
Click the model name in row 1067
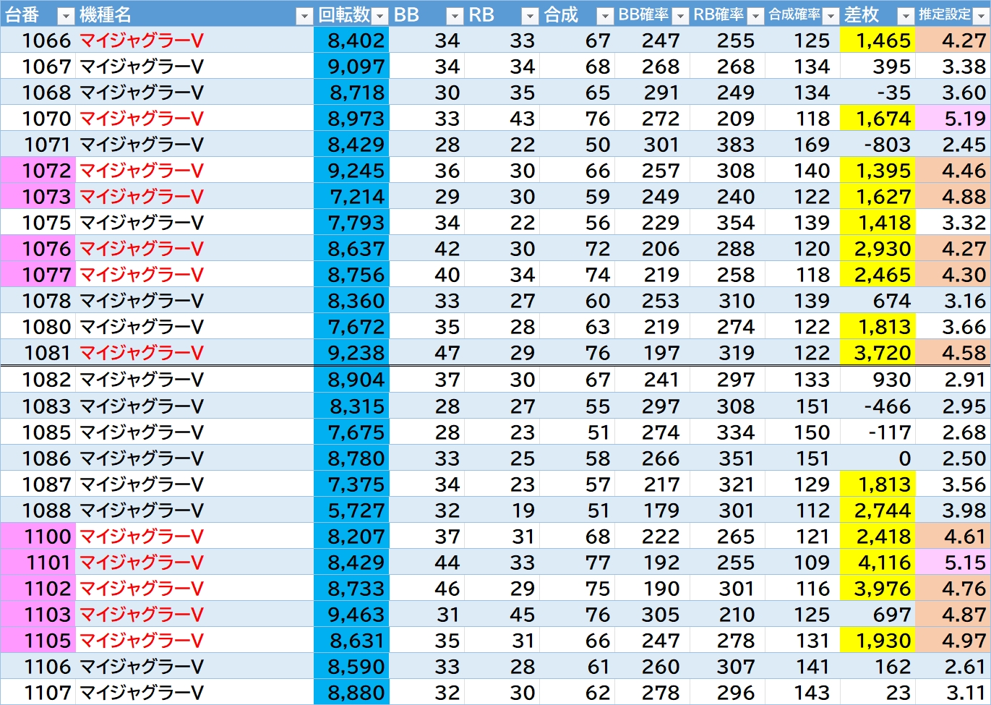(142, 67)
